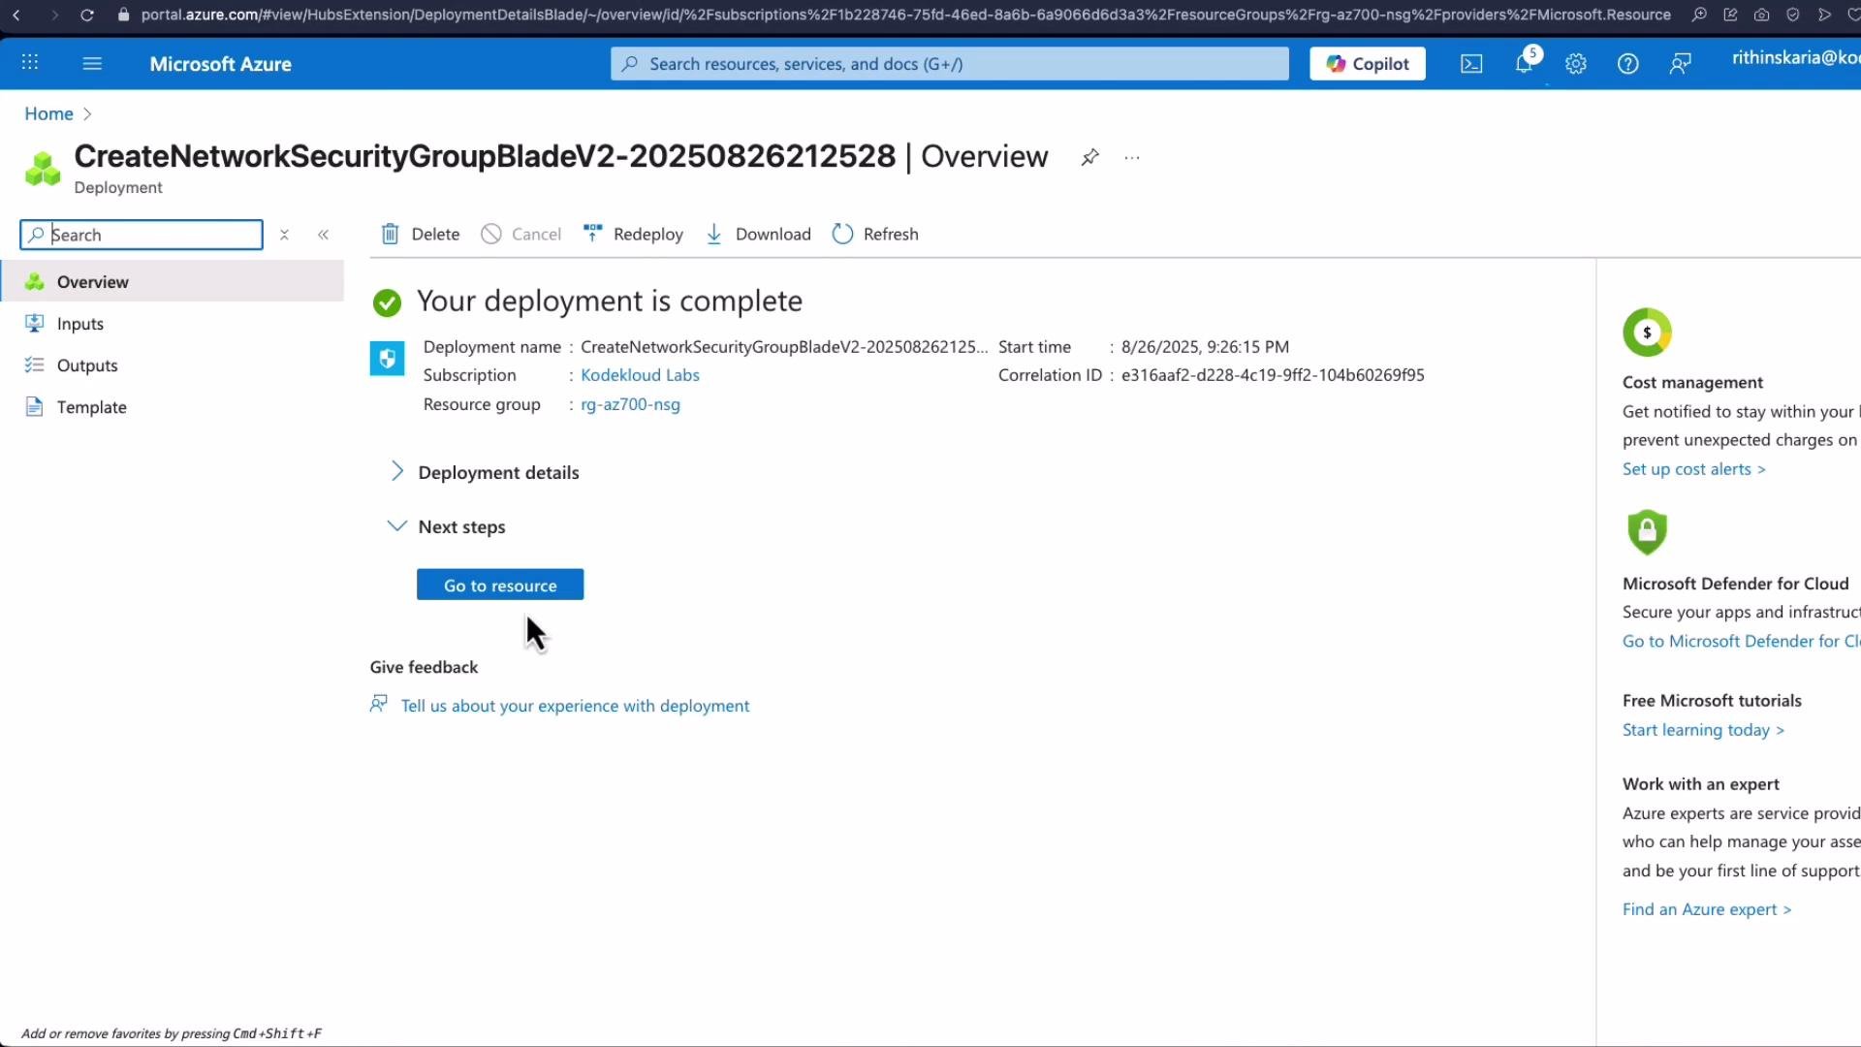Open help and support question mark
Image resolution: width=1861 pixels, height=1047 pixels.
tap(1628, 64)
